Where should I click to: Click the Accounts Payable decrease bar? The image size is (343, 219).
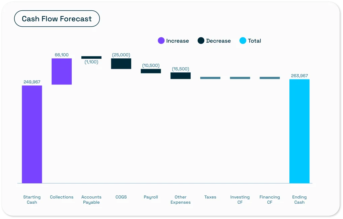click(x=91, y=57)
